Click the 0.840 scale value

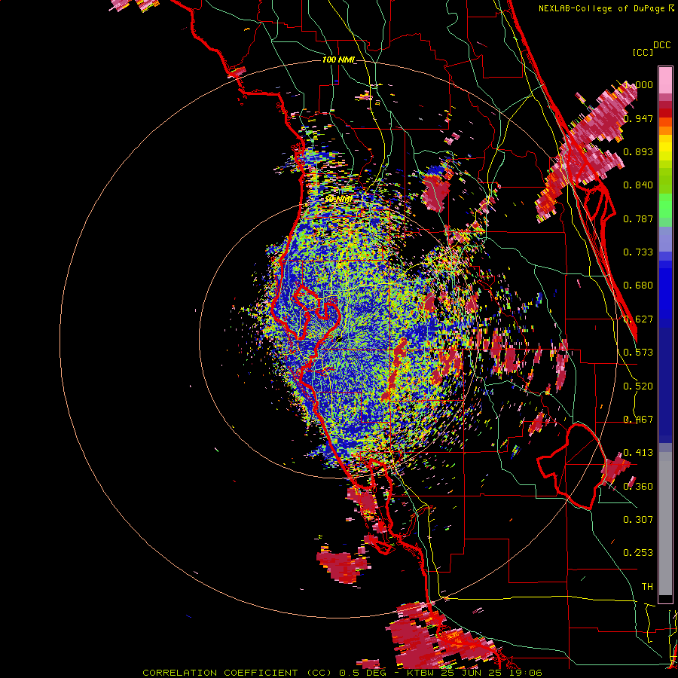(x=638, y=185)
